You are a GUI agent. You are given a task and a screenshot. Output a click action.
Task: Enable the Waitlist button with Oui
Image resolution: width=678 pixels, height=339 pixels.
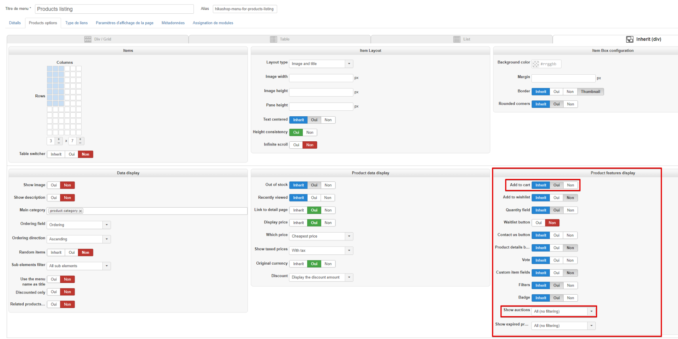pos(539,223)
